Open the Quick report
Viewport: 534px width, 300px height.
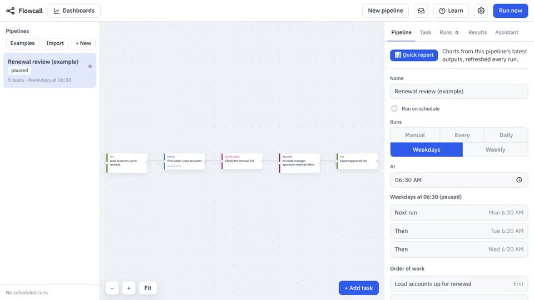[x=414, y=55]
